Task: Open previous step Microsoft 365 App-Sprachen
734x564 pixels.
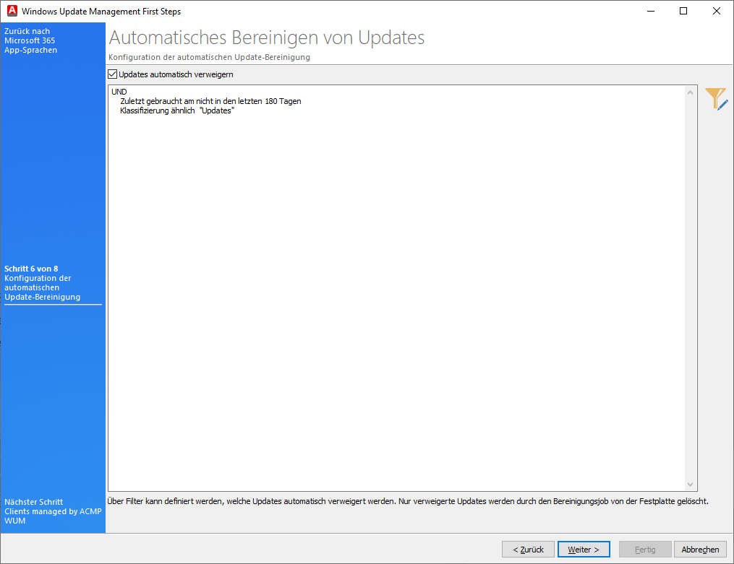Action: (33, 40)
